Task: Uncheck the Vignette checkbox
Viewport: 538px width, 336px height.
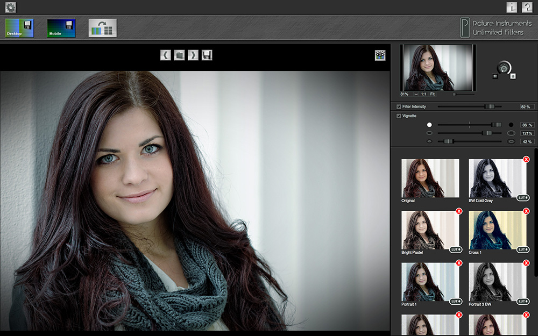Action: click(398, 116)
